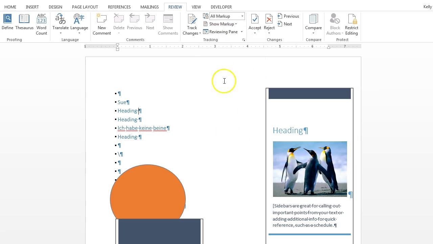Click the Reject change icon
Viewport: 433px width, 244px height.
269,19
